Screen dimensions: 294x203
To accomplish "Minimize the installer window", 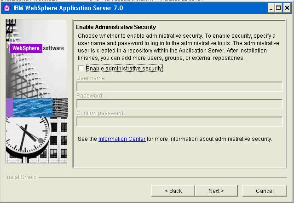I will (271, 8).
